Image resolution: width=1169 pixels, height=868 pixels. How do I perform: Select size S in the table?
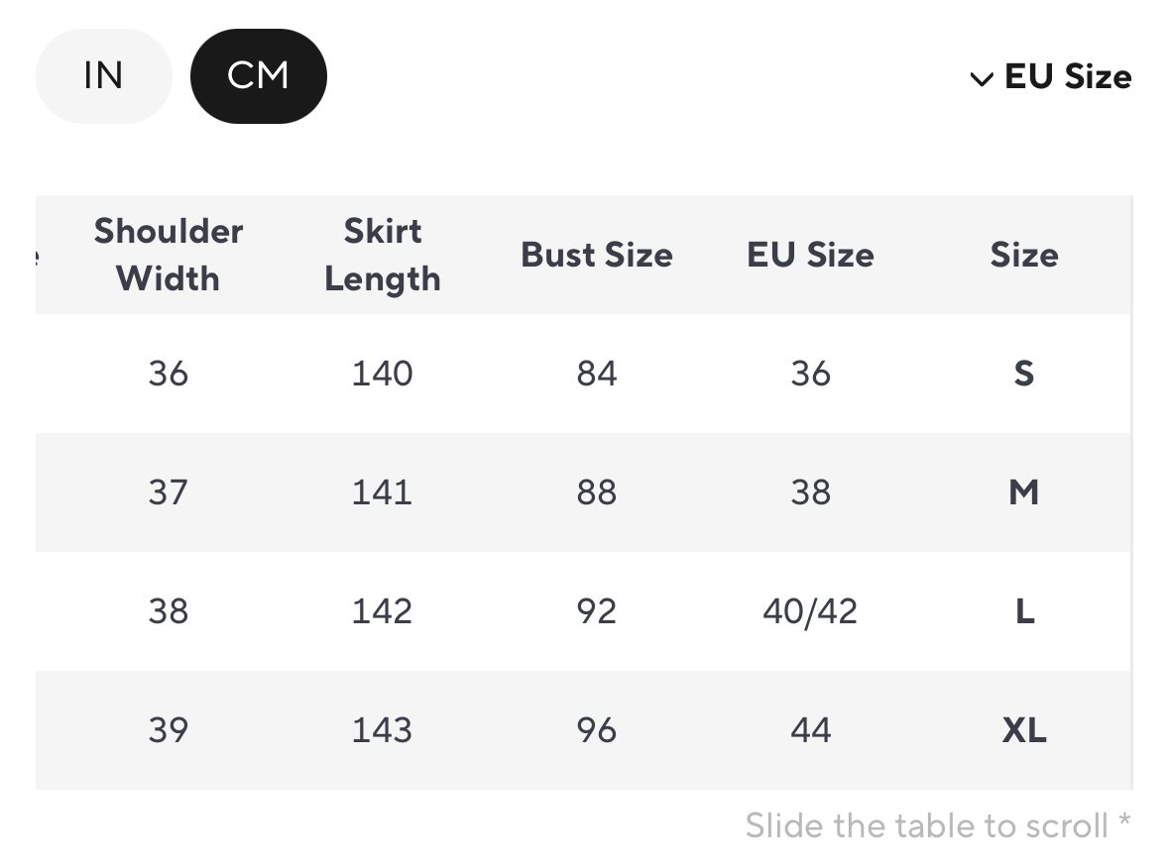(x=1023, y=374)
